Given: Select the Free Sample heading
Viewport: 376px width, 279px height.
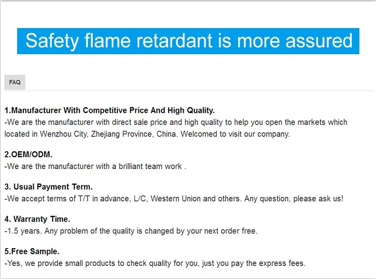Looking at the screenshot, I should 32,251.
